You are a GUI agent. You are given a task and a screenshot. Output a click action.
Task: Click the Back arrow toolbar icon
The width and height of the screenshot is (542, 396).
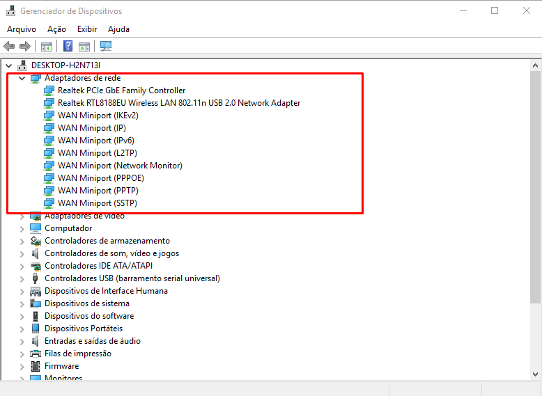tap(9, 46)
